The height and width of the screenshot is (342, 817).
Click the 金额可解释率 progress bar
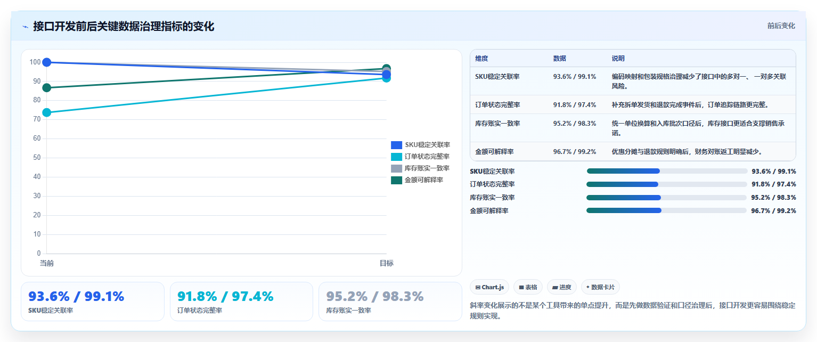[666, 210]
